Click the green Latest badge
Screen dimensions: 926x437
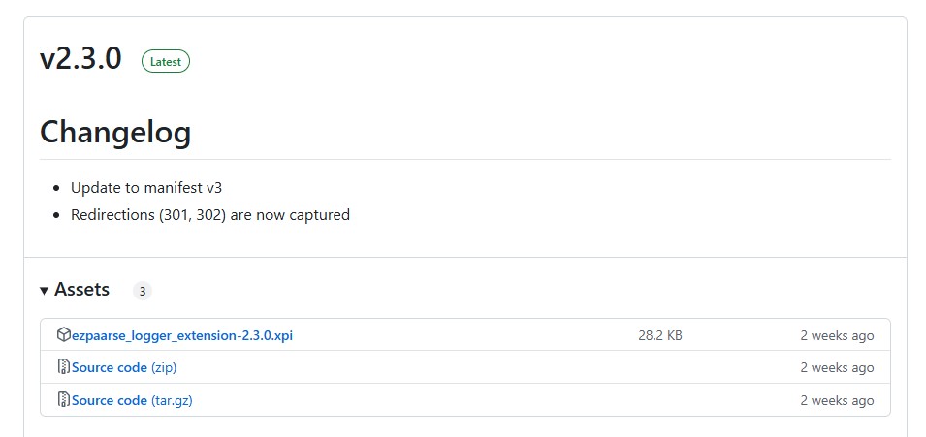166,61
